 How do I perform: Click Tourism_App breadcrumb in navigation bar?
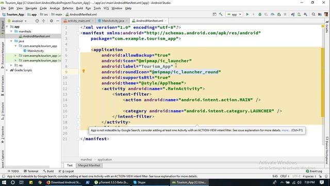(x=13, y=14)
